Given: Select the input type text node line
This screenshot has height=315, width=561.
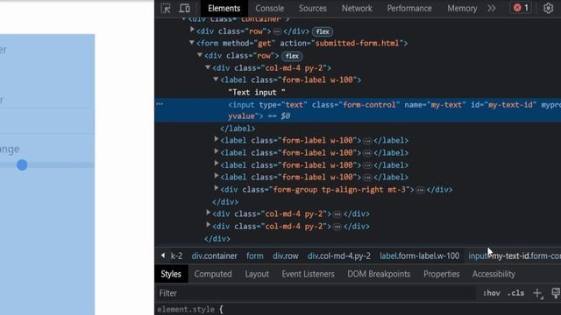Looking at the screenshot, I should point(358,110).
